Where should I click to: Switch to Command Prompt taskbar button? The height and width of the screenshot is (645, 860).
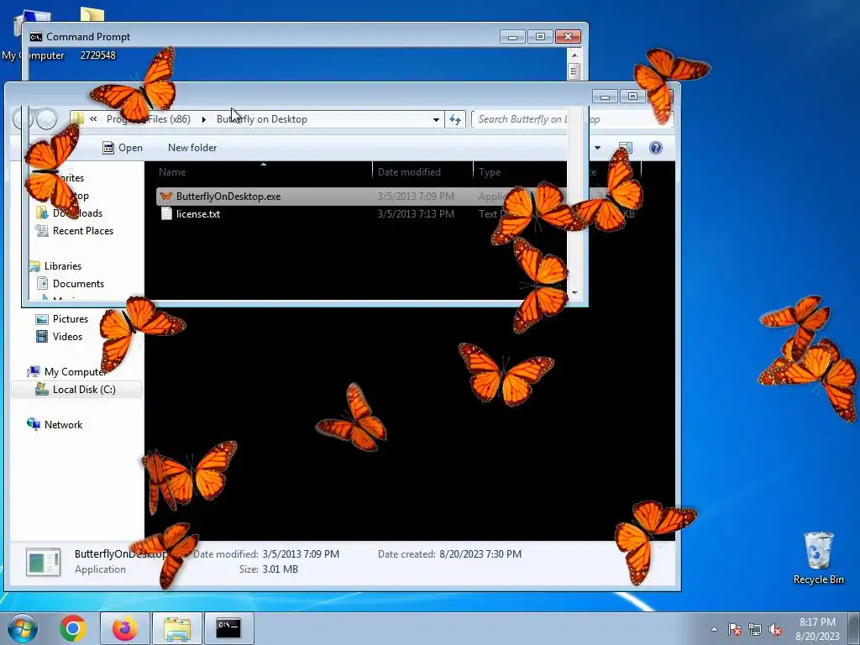[x=228, y=628]
